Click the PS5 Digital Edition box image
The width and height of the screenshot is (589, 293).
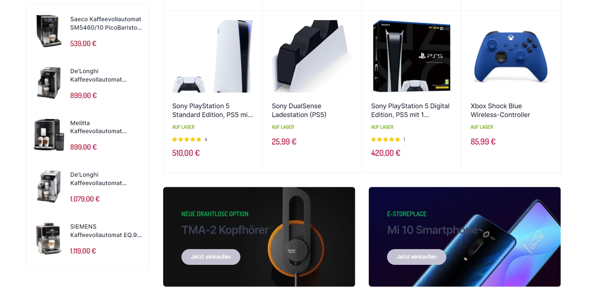pos(412,56)
